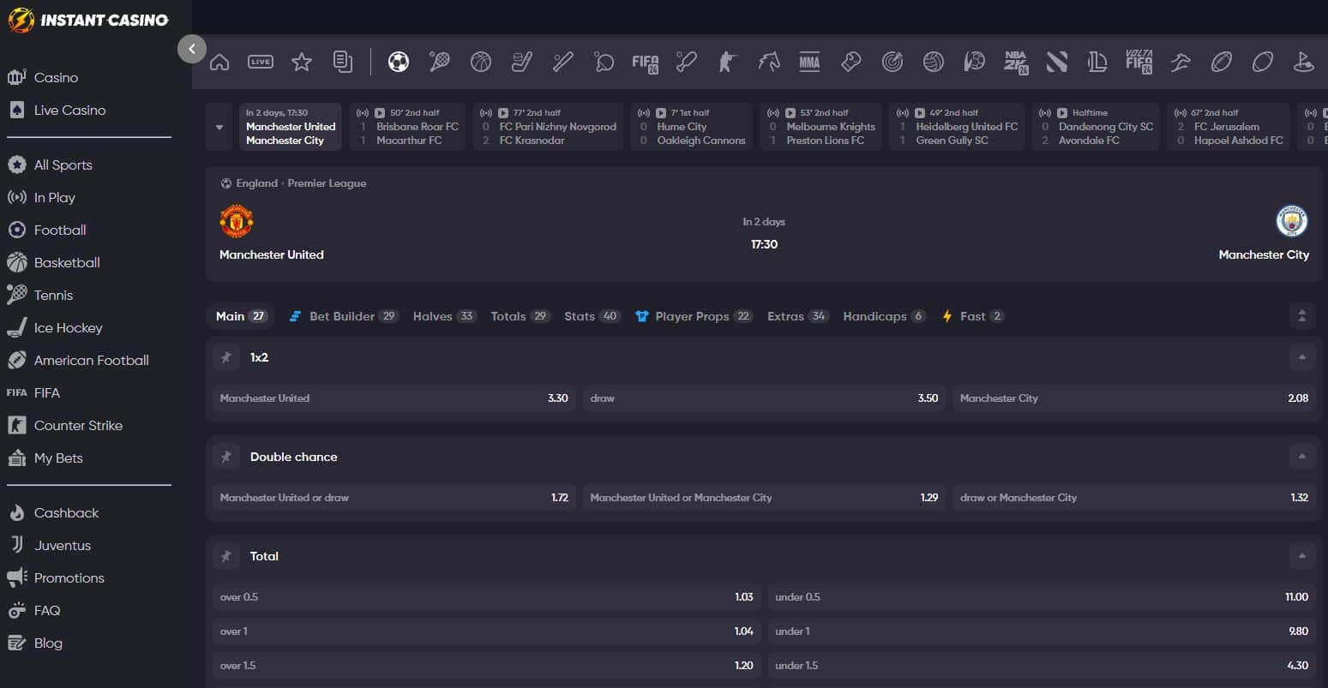Select the MMA sport icon

click(x=809, y=62)
